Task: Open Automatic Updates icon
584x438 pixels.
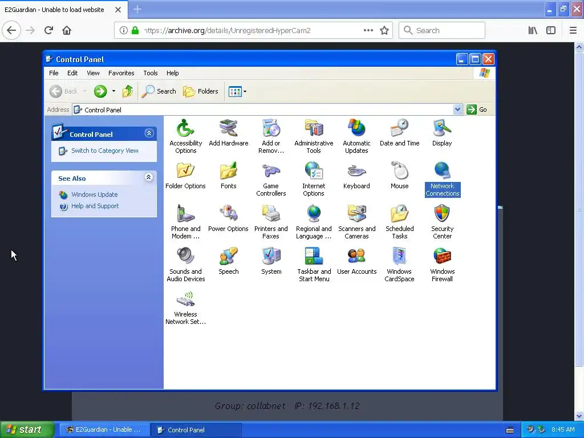Action: (x=356, y=136)
